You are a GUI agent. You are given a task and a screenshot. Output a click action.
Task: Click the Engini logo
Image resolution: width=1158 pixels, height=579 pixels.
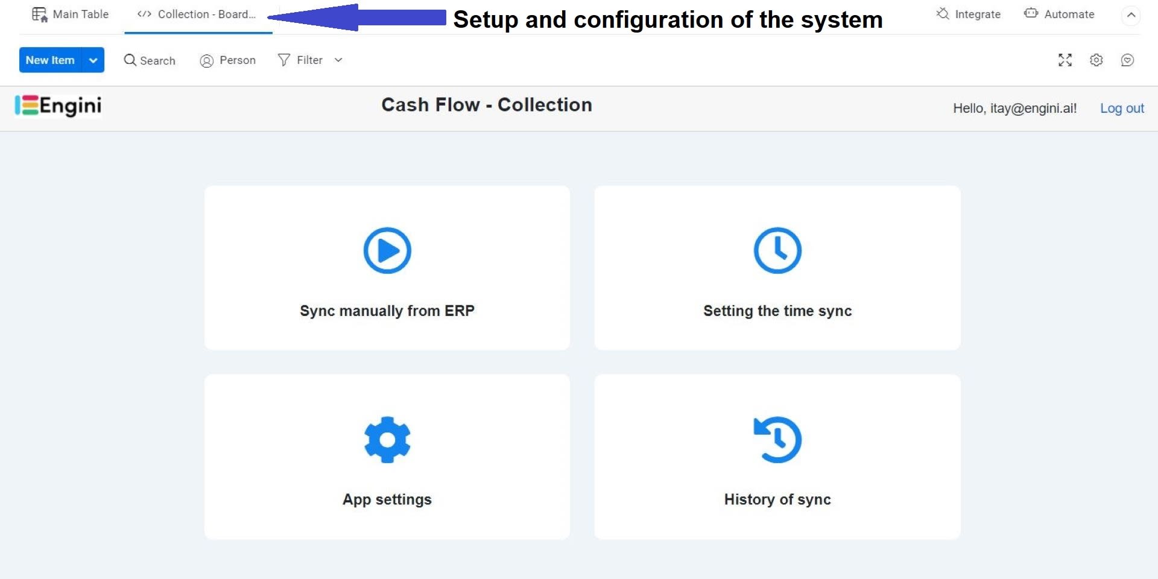click(x=58, y=106)
